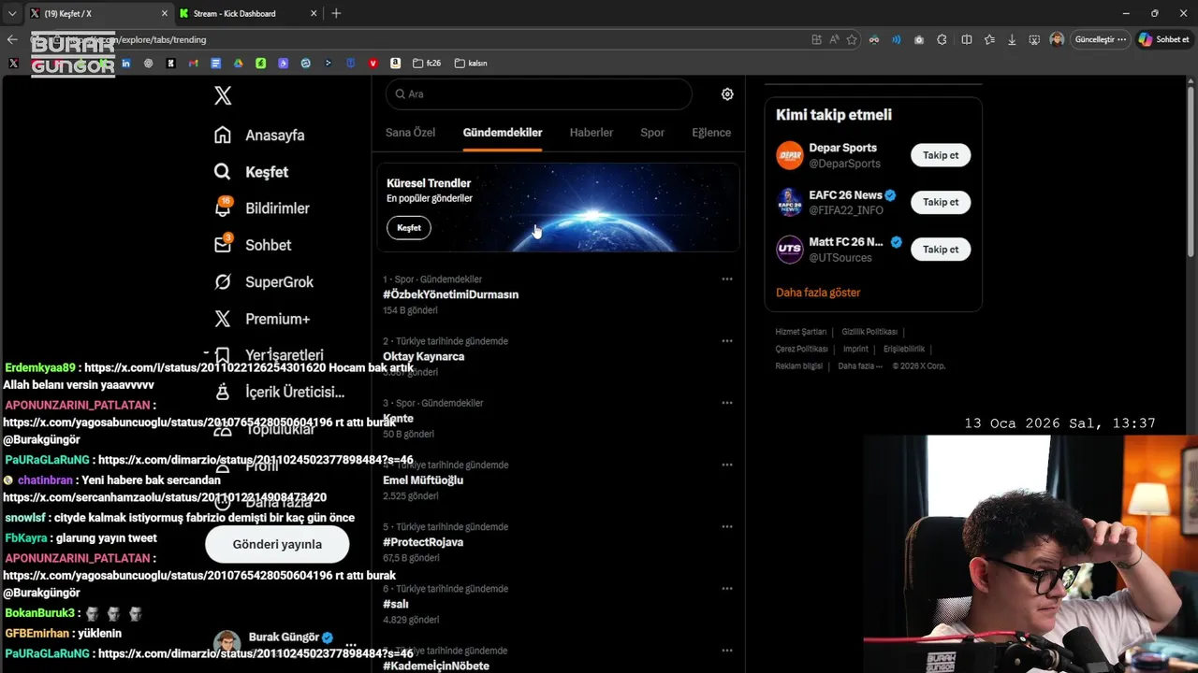Open the kalsın bookmarks folder
This screenshot has height=673, width=1198.
[x=471, y=64]
